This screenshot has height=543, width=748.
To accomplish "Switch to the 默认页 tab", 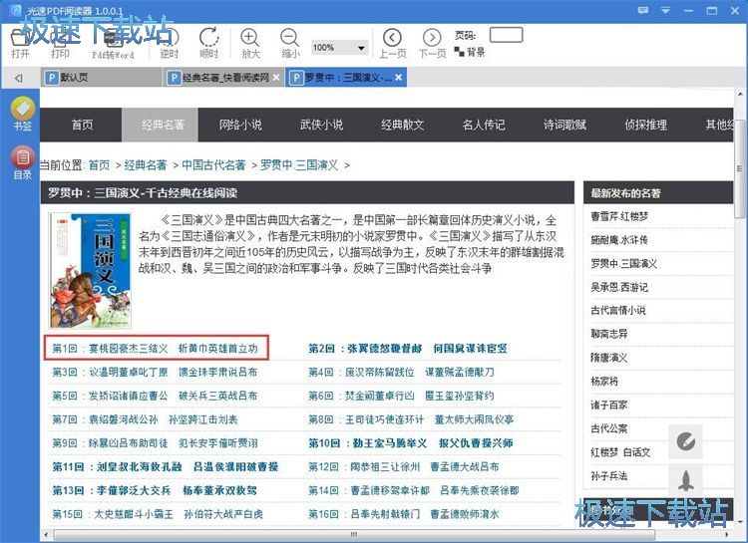I will [101, 78].
